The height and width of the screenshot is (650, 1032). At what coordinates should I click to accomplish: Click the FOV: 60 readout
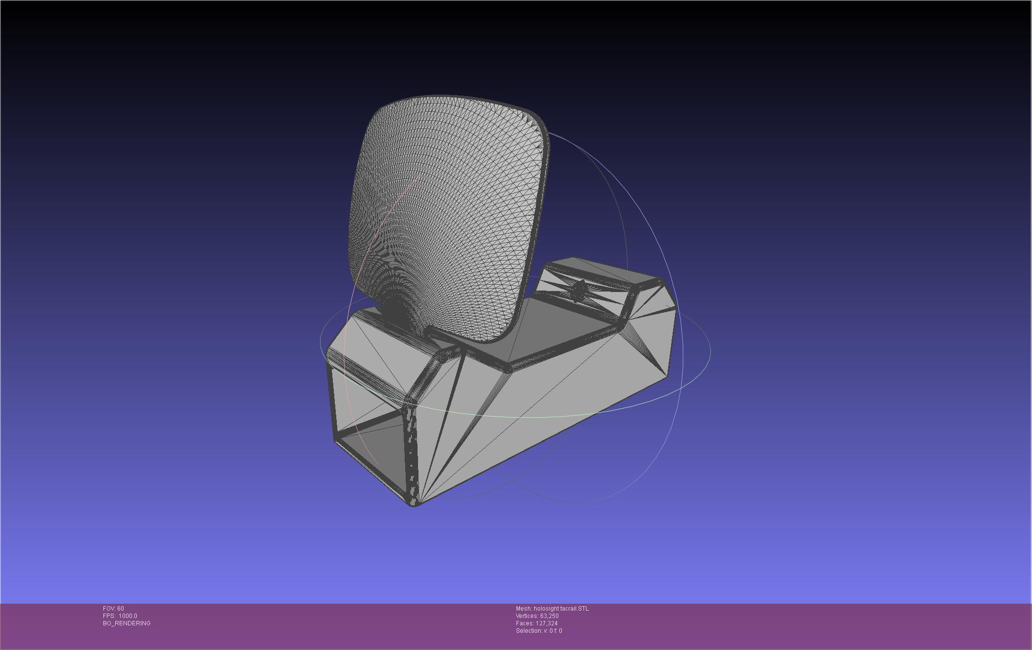click(113, 609)
